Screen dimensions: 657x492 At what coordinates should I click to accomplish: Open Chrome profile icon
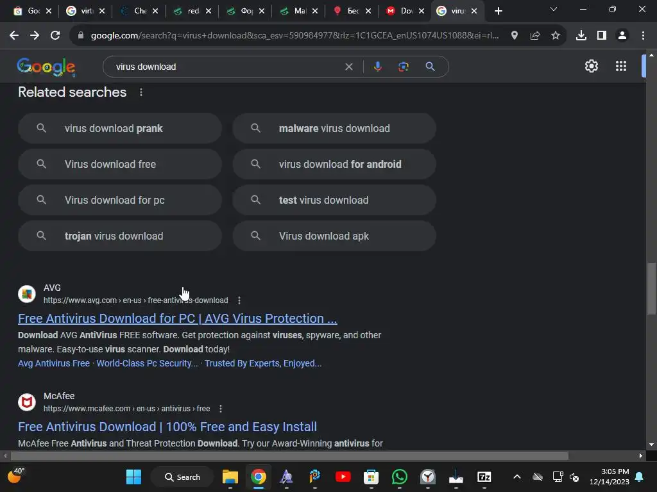coord(622,36)
